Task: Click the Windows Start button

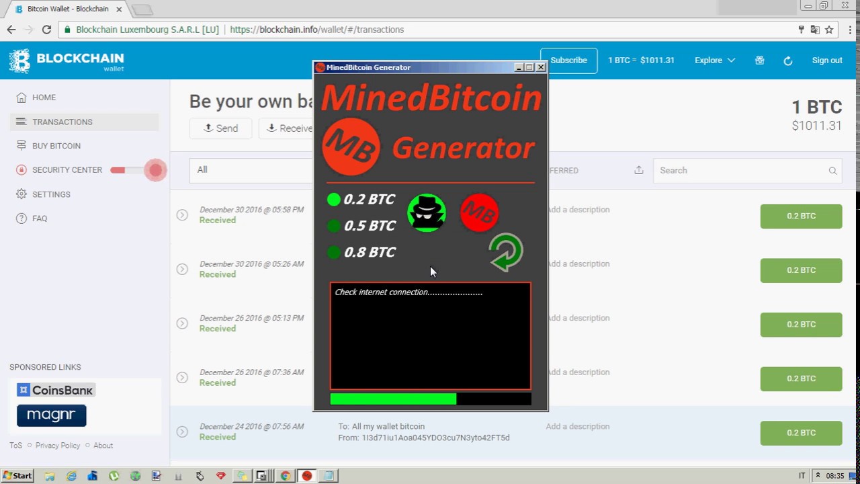Action: click(x=17, y=476)
